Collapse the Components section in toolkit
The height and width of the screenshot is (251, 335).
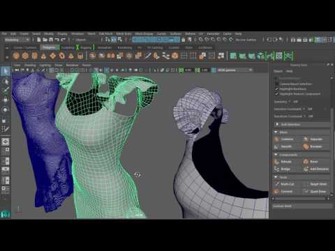click(301, 155)
